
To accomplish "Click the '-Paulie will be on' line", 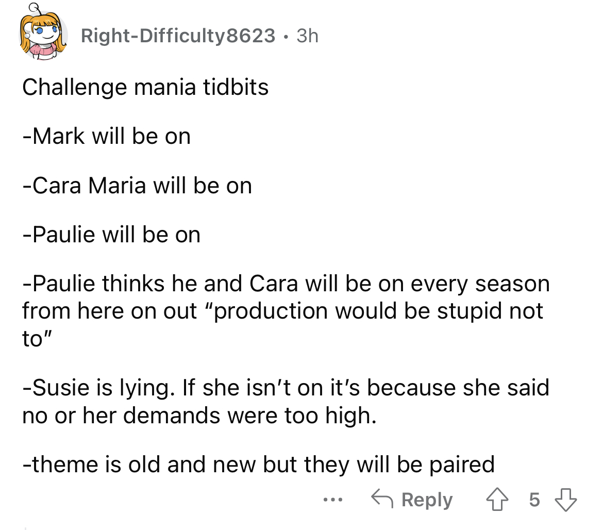I will tap(111, 235).
